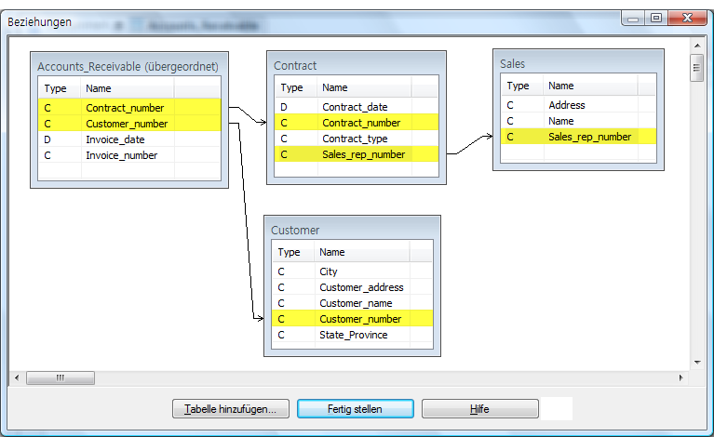Select the City field in Customer table
The image size is (714, 437).
tap(329, 271)
